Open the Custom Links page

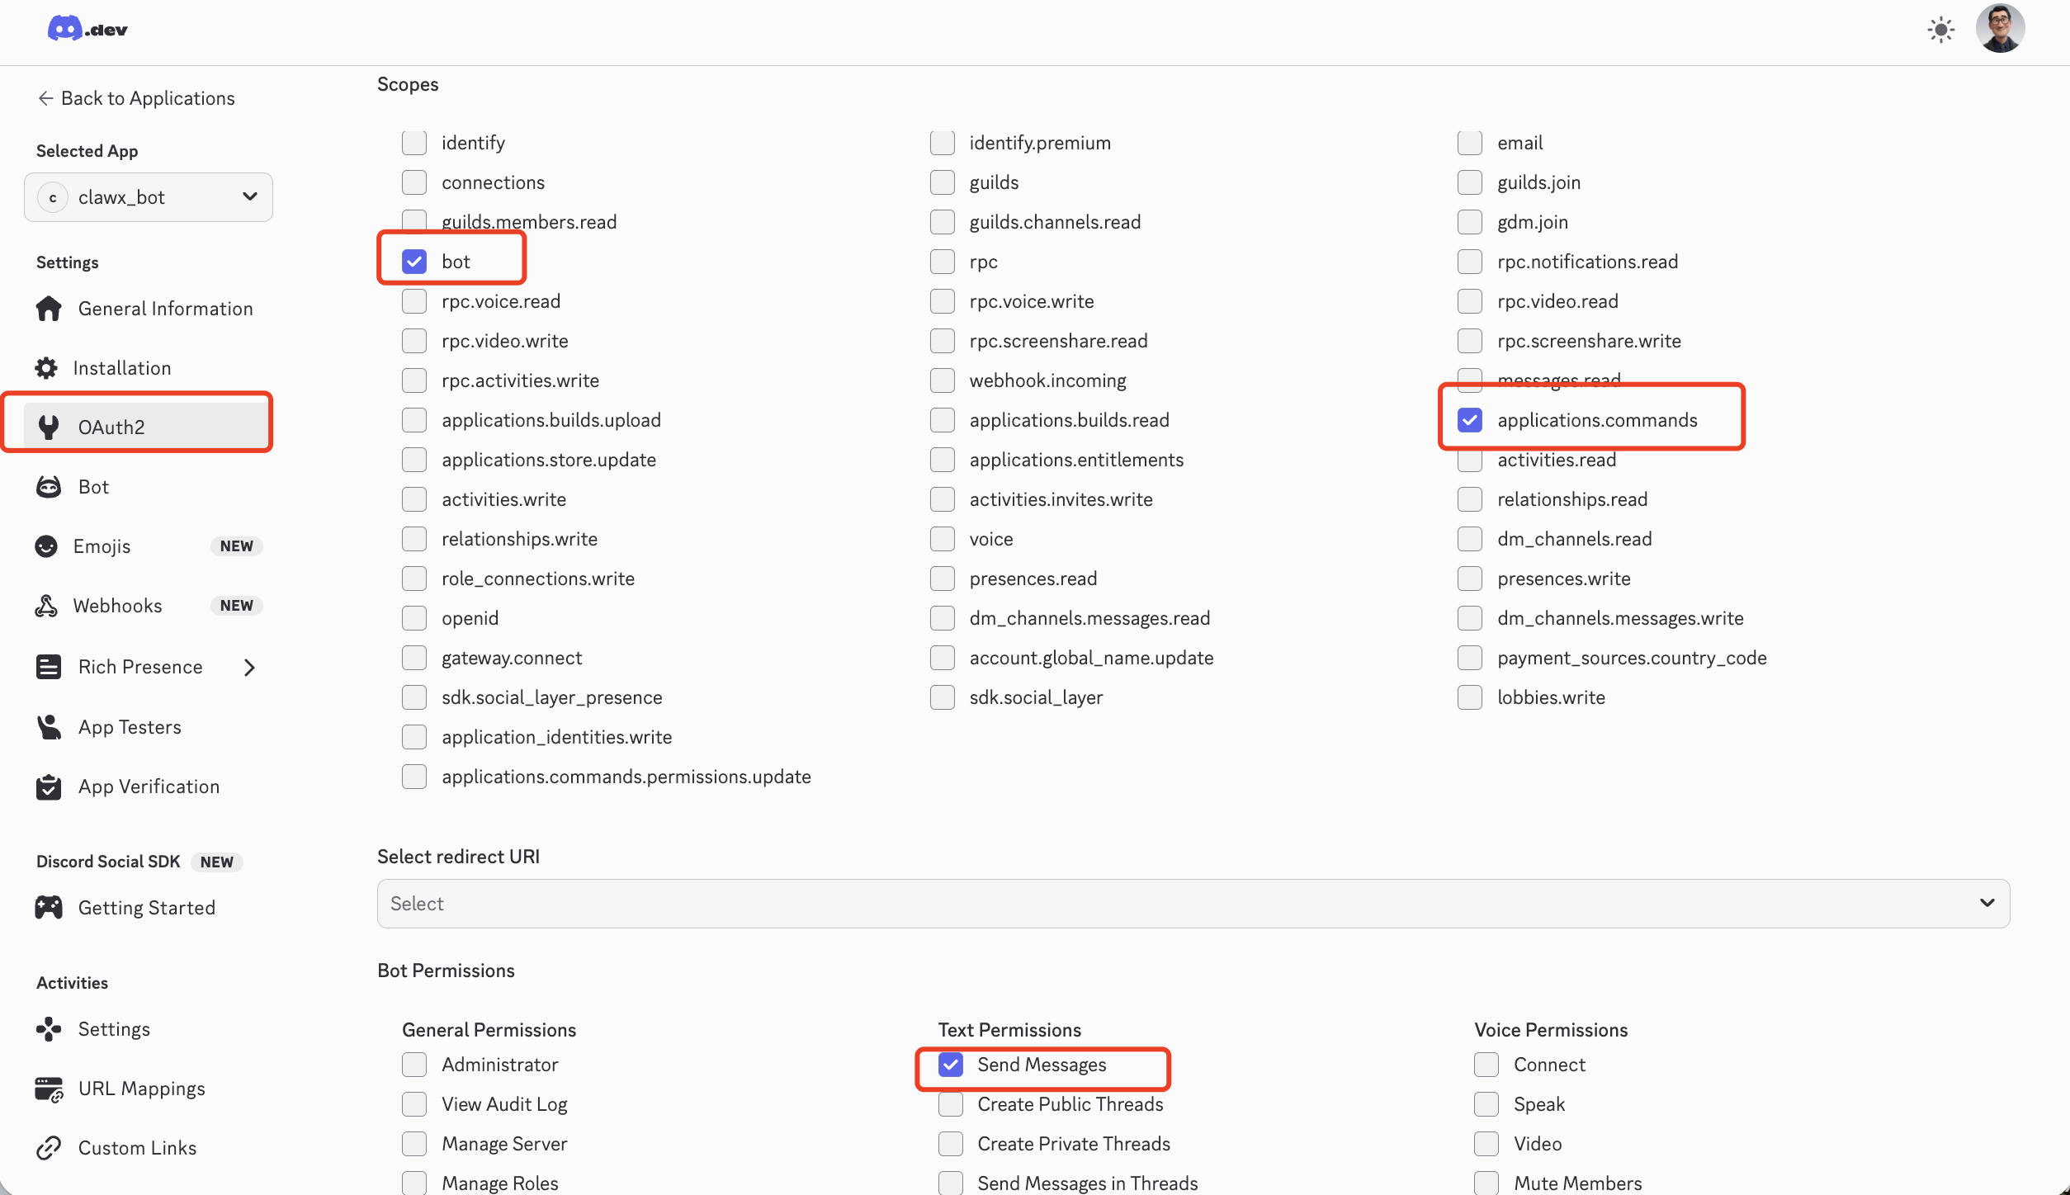pyautogui.click(x=137, y=1148)
